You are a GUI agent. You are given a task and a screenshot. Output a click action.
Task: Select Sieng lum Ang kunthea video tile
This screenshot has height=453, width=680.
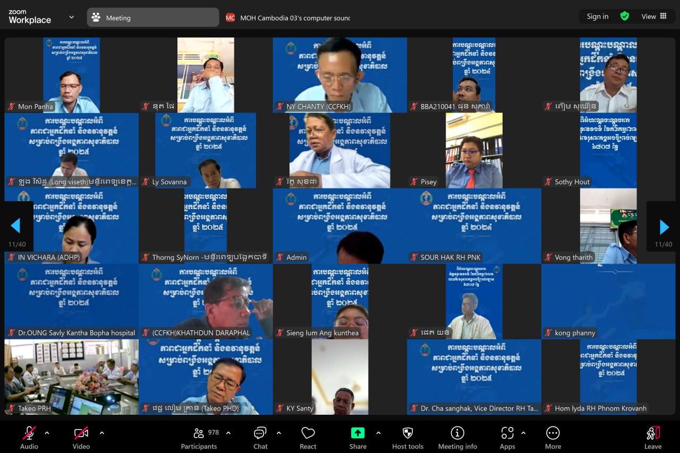tap(340, 302)
